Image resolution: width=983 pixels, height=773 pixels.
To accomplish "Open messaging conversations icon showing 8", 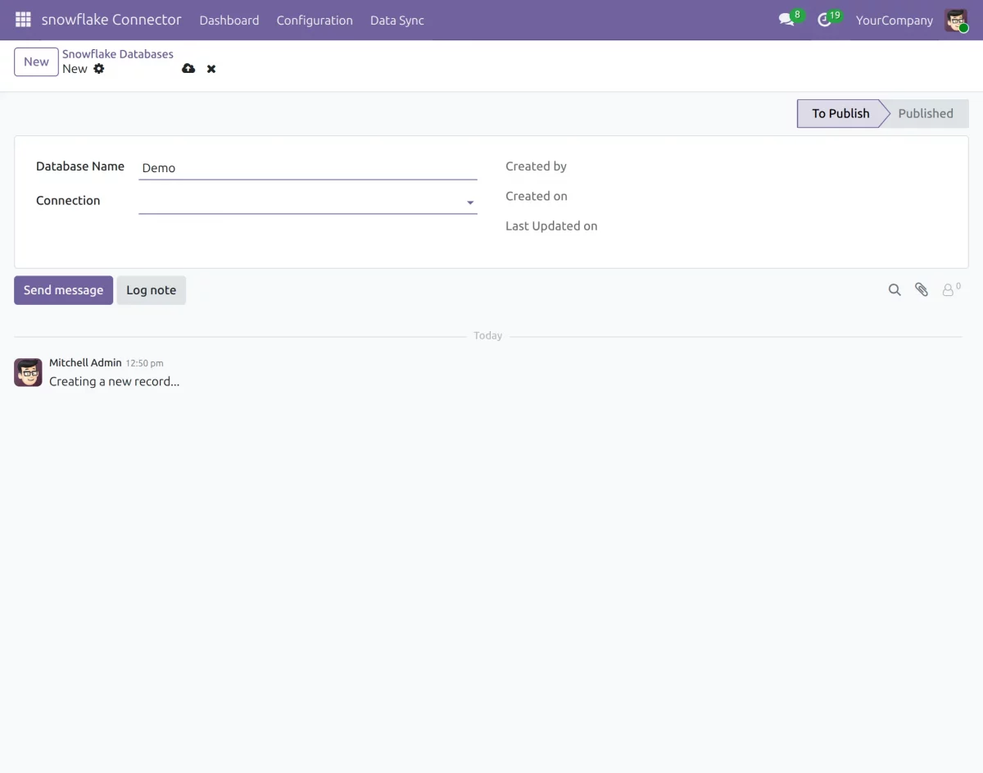I will [785, 20].
